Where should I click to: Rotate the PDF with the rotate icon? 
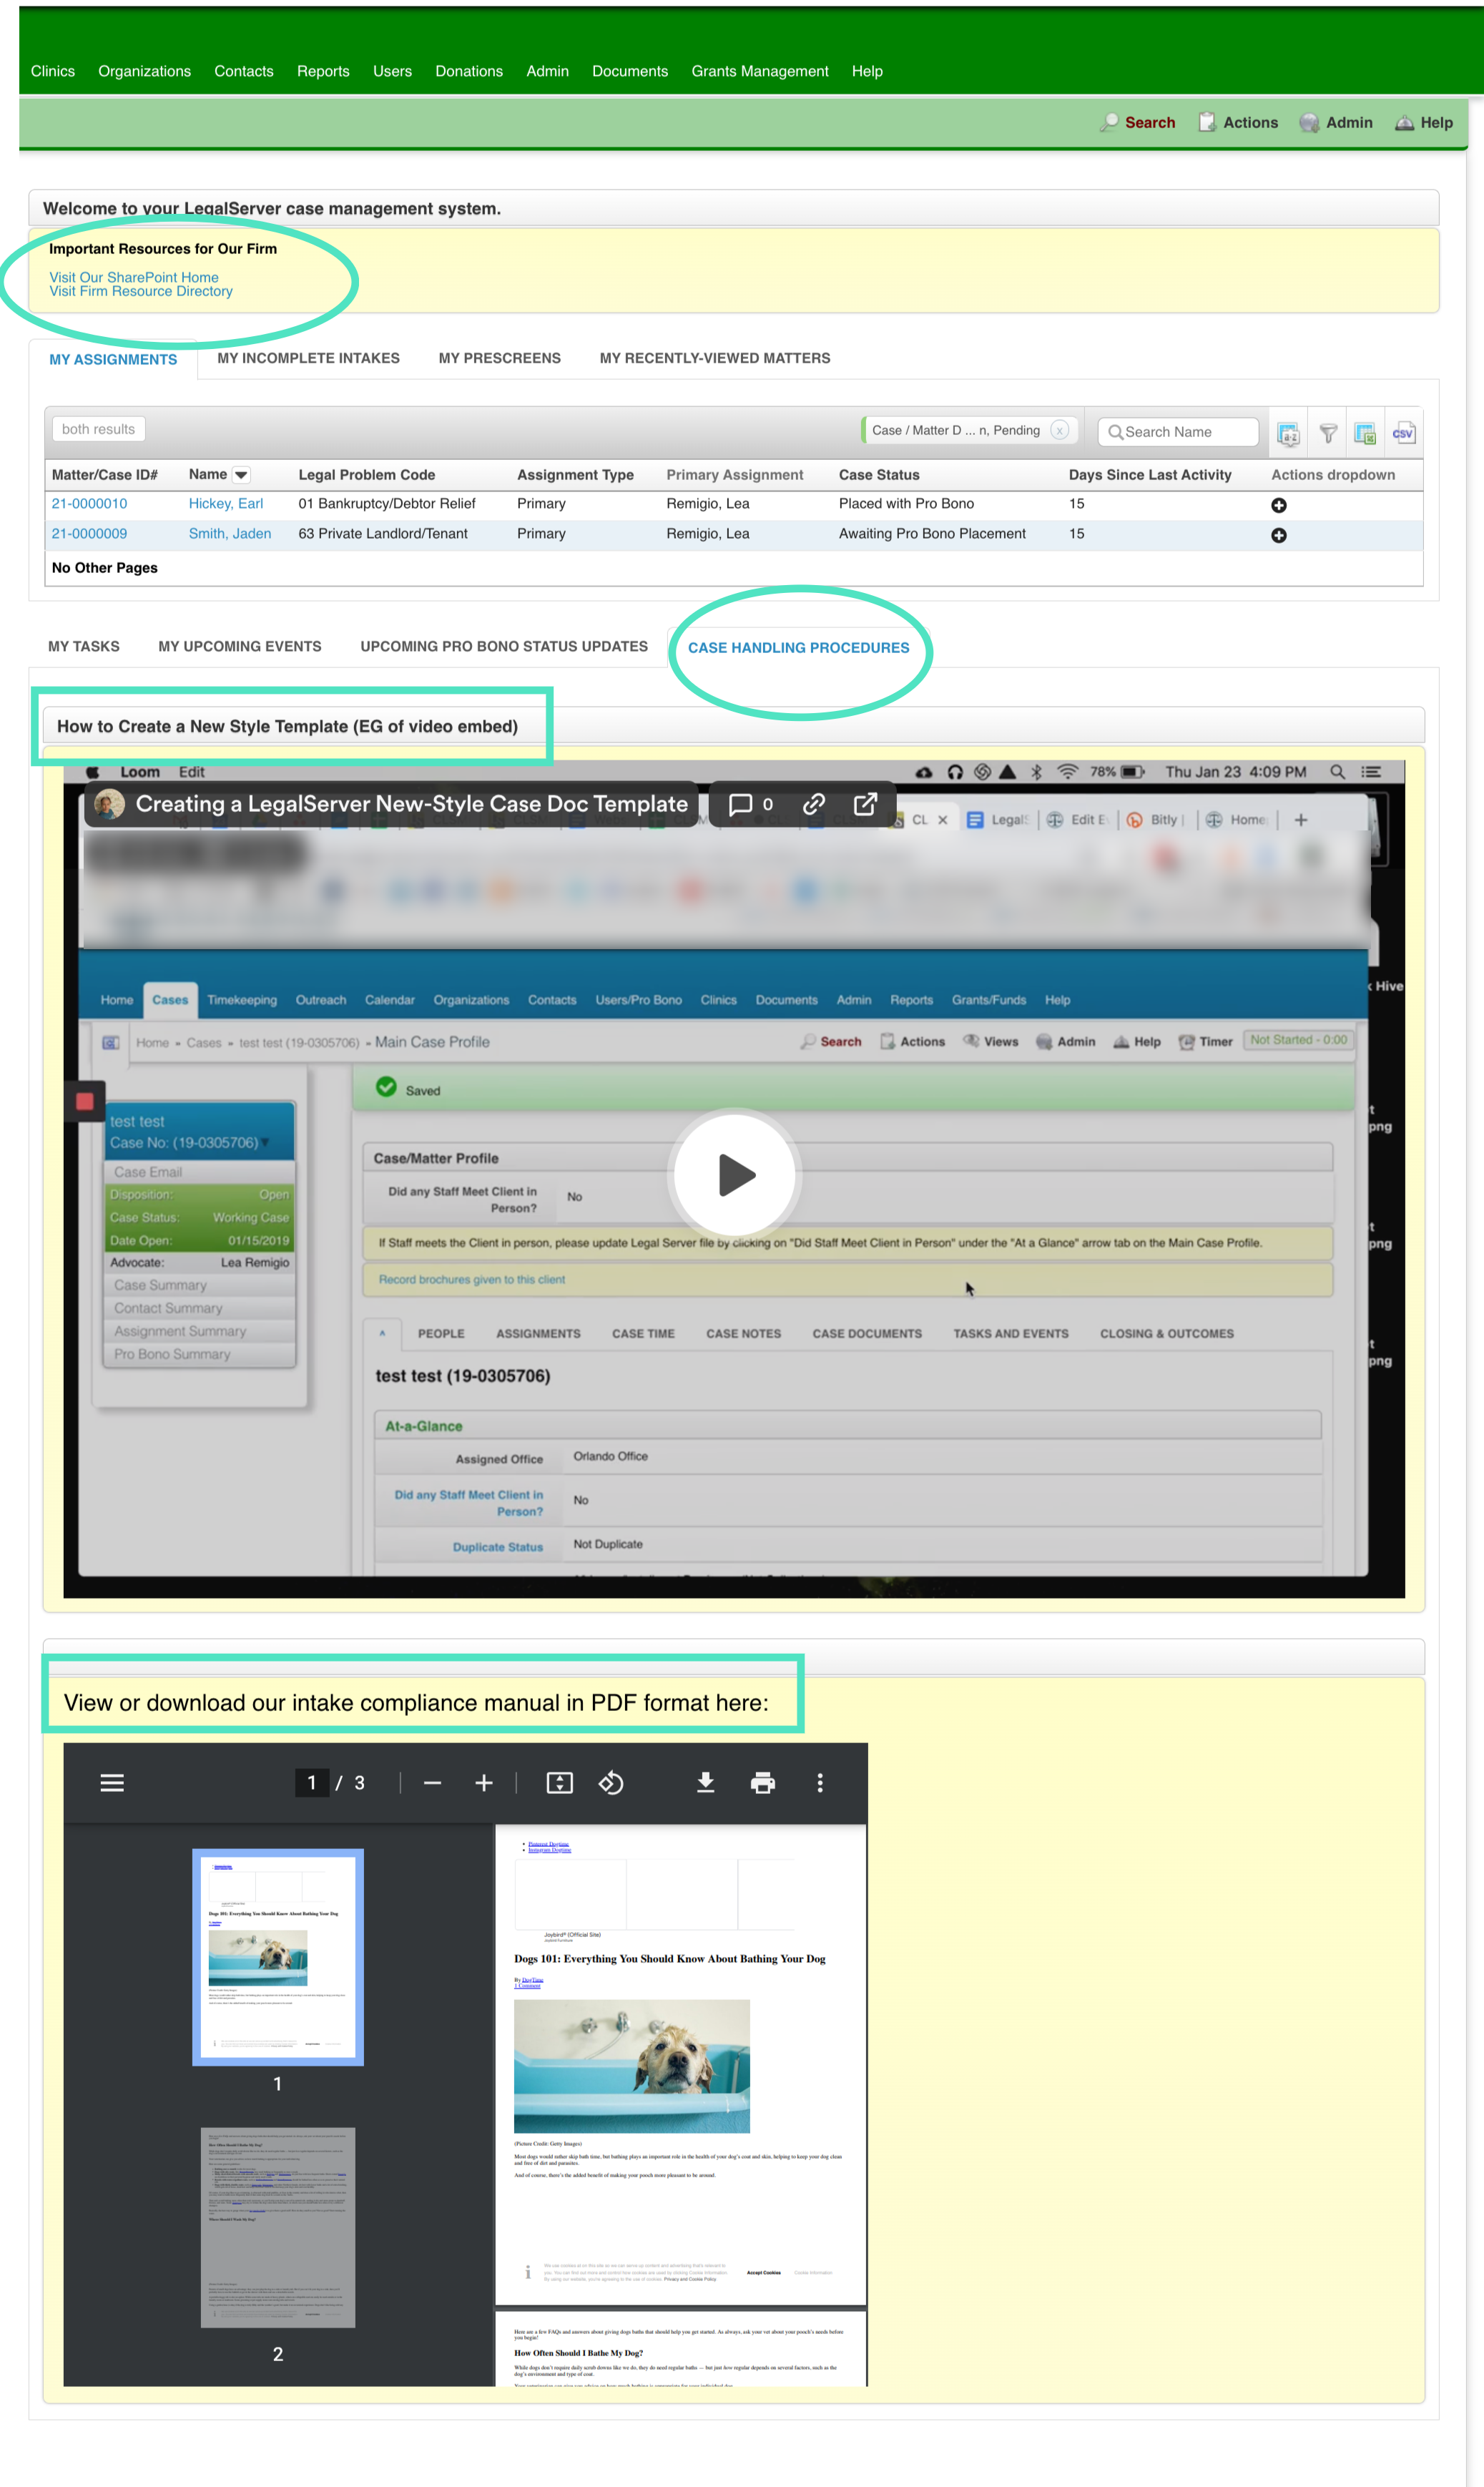point(611,1782)
